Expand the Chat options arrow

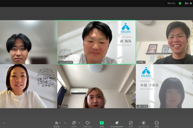pyautogui.click(x=79, y=123)
